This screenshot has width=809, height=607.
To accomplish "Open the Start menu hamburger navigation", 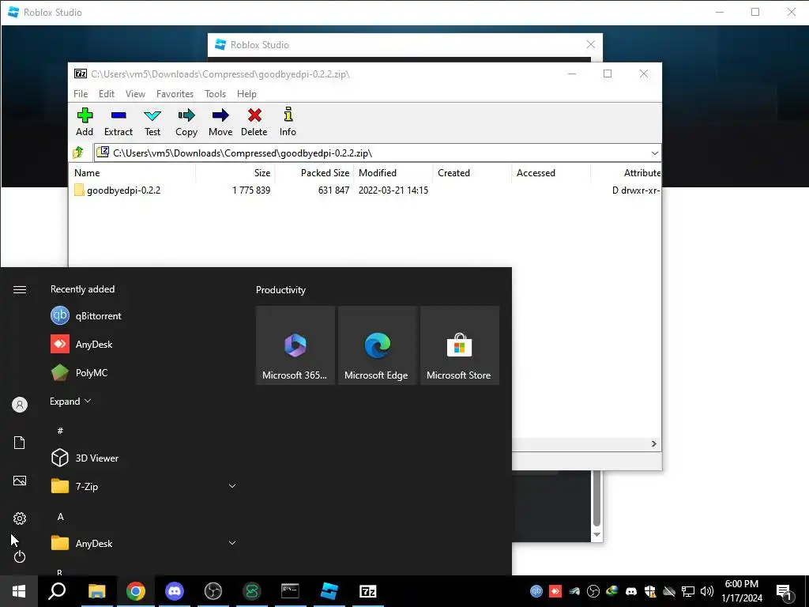I will 20,289.
